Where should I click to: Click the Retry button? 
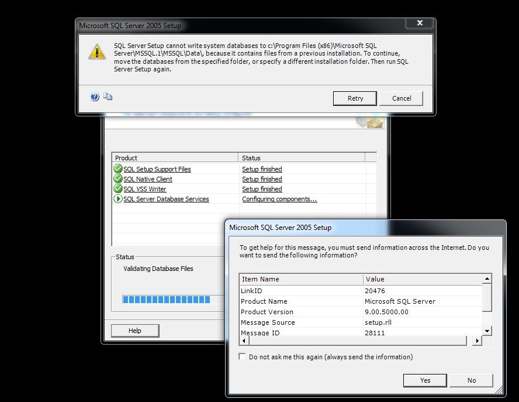tap(355, 98)
